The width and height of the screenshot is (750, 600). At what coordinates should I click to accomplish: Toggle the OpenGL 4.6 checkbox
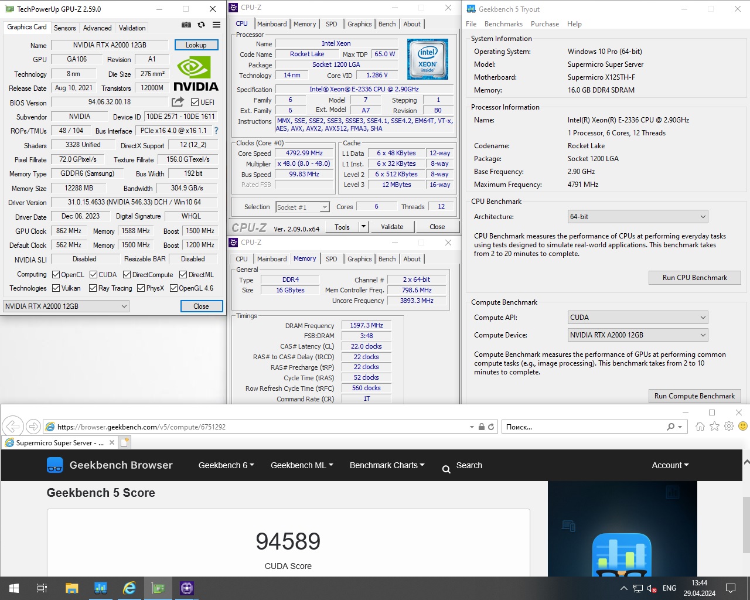point(173,288)
